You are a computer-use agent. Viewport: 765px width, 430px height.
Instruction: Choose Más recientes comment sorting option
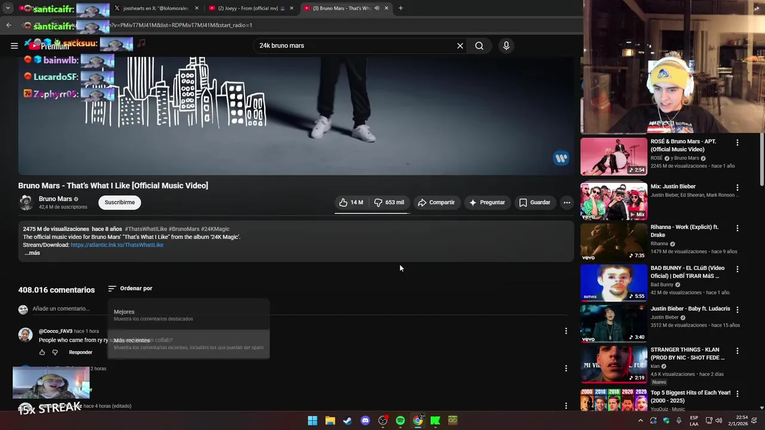pos(189,343)
